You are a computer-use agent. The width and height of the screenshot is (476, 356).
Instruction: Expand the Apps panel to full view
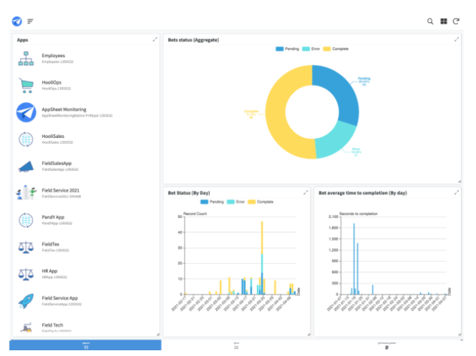pyautogui.click(x=155, y=39)
